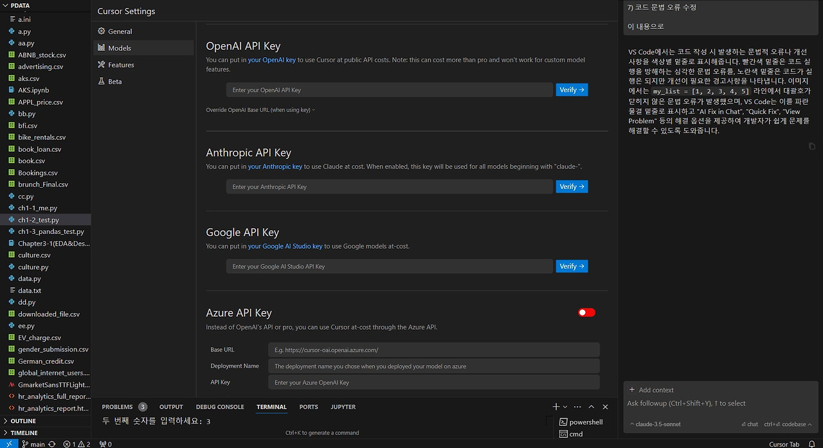
Task: Add a new terminal with plus icon
Action: pyautogui.click(x=556, y=407)
